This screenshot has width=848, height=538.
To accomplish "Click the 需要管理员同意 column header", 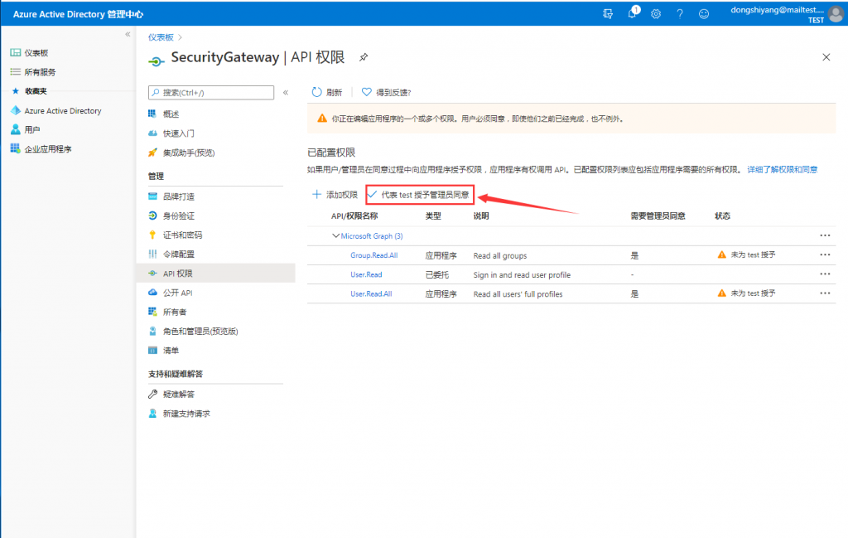I will coord(658,216).
